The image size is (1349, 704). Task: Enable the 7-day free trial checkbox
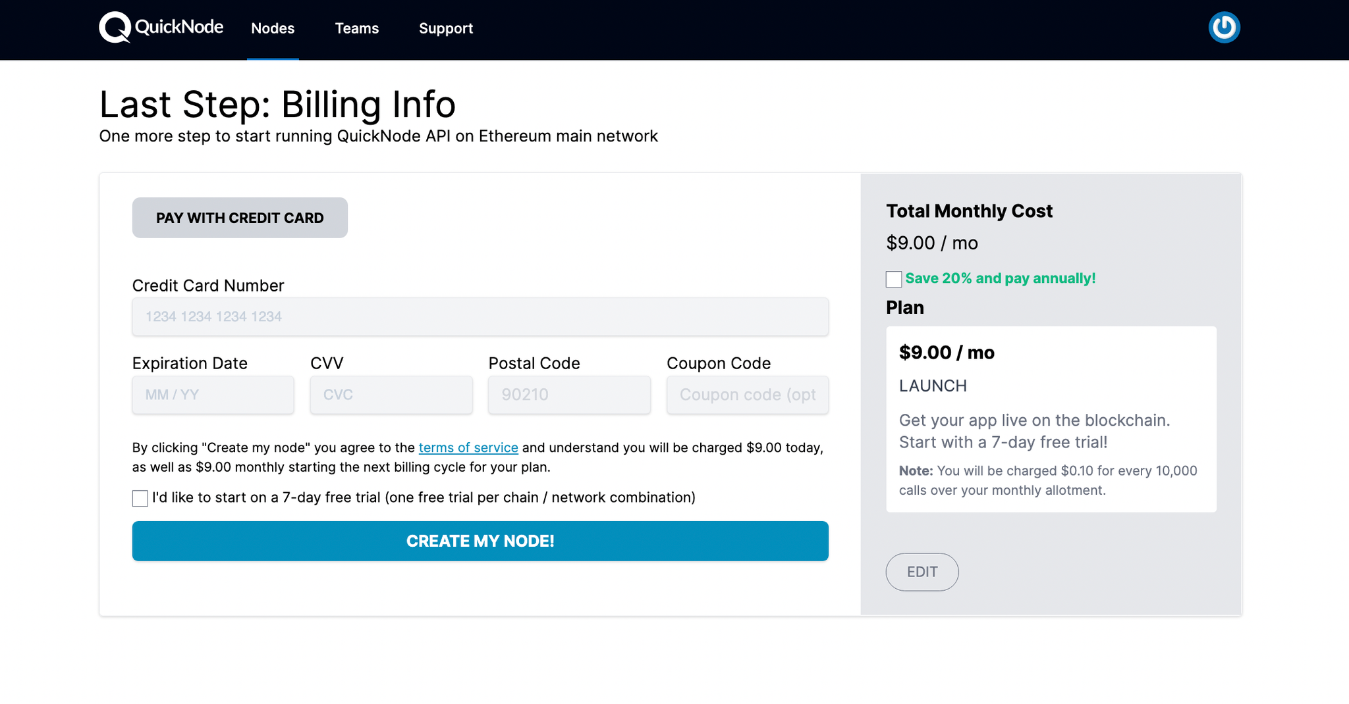point(140,498)
